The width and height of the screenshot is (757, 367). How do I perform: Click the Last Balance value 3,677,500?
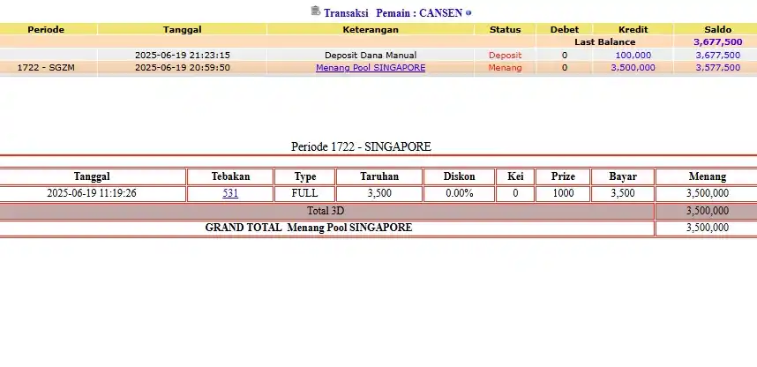718,42
